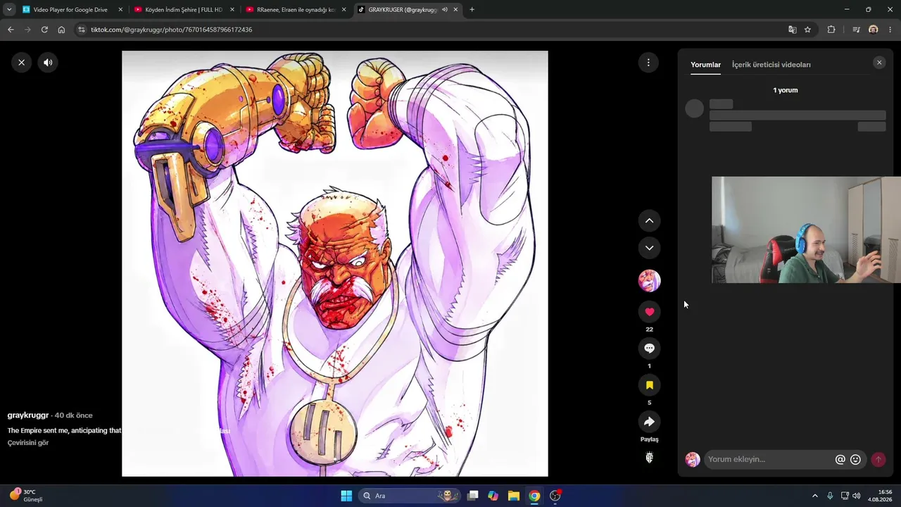Click the Yorum ekleyin comment field
The image size is (901, 507).
769,459
